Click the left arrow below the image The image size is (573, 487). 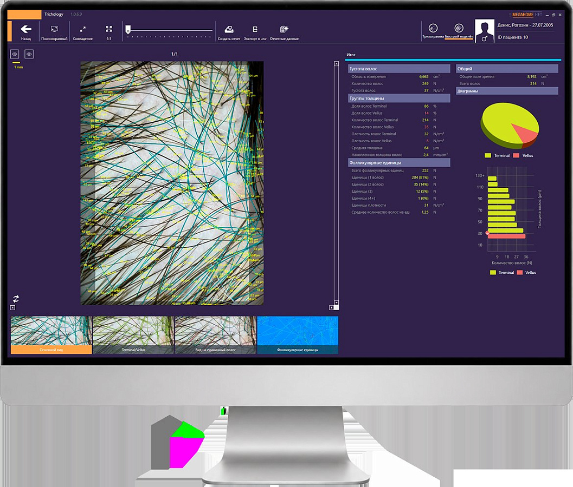coord(12,307)
